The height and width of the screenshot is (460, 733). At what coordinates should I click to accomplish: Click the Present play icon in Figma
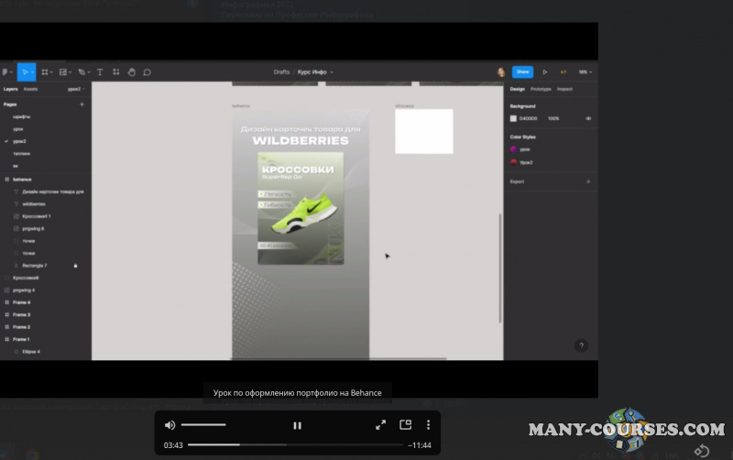[545, 71]
